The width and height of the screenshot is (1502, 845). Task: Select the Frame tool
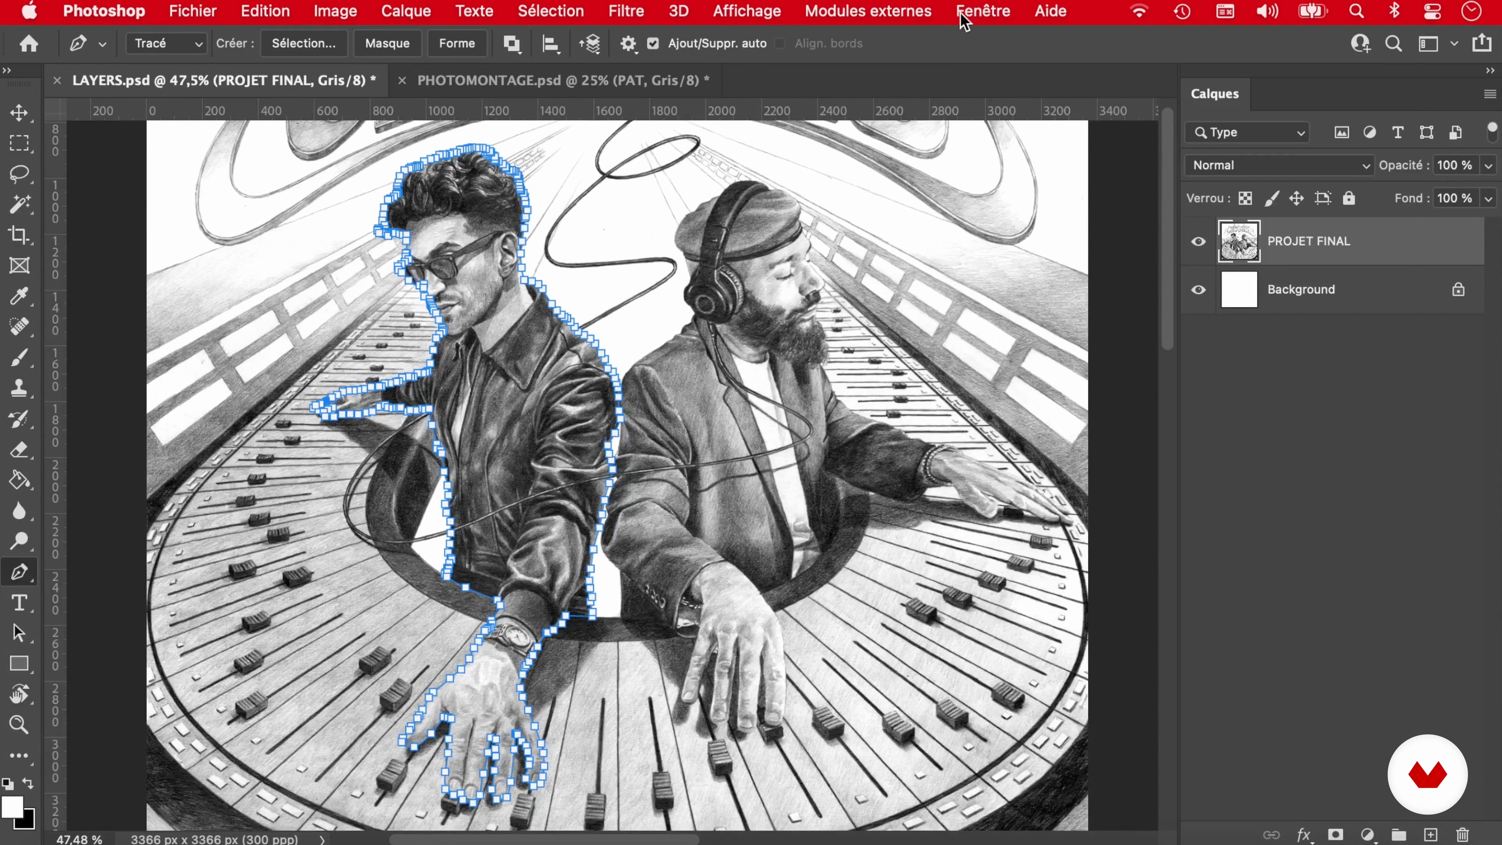coord(19,266)
